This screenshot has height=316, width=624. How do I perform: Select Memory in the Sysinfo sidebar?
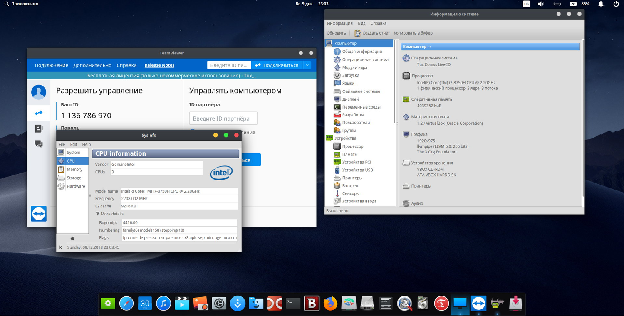click(74, 169)
